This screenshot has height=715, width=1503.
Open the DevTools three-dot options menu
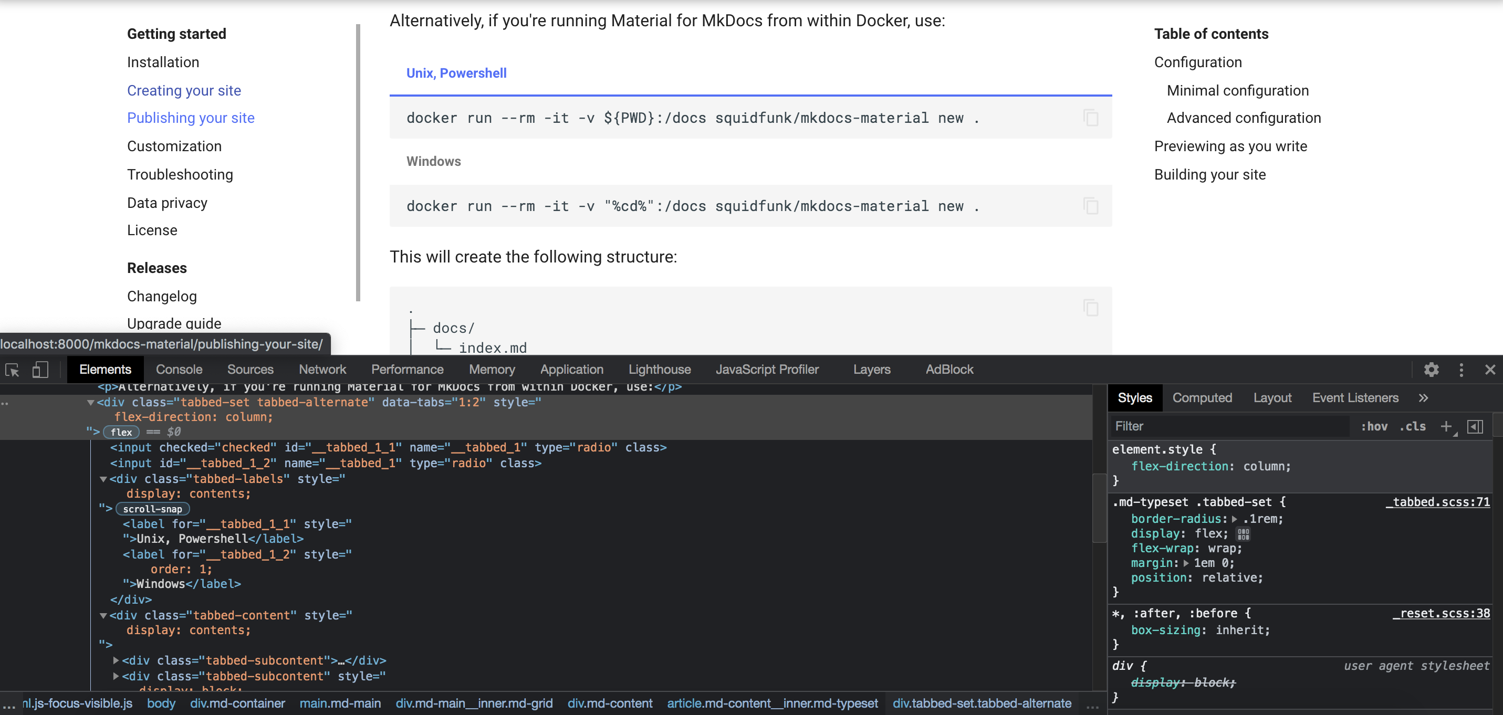tap(1462, 370)
